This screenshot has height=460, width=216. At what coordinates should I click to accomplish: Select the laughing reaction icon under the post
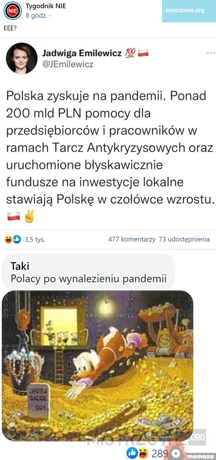[x=8, y=239]
